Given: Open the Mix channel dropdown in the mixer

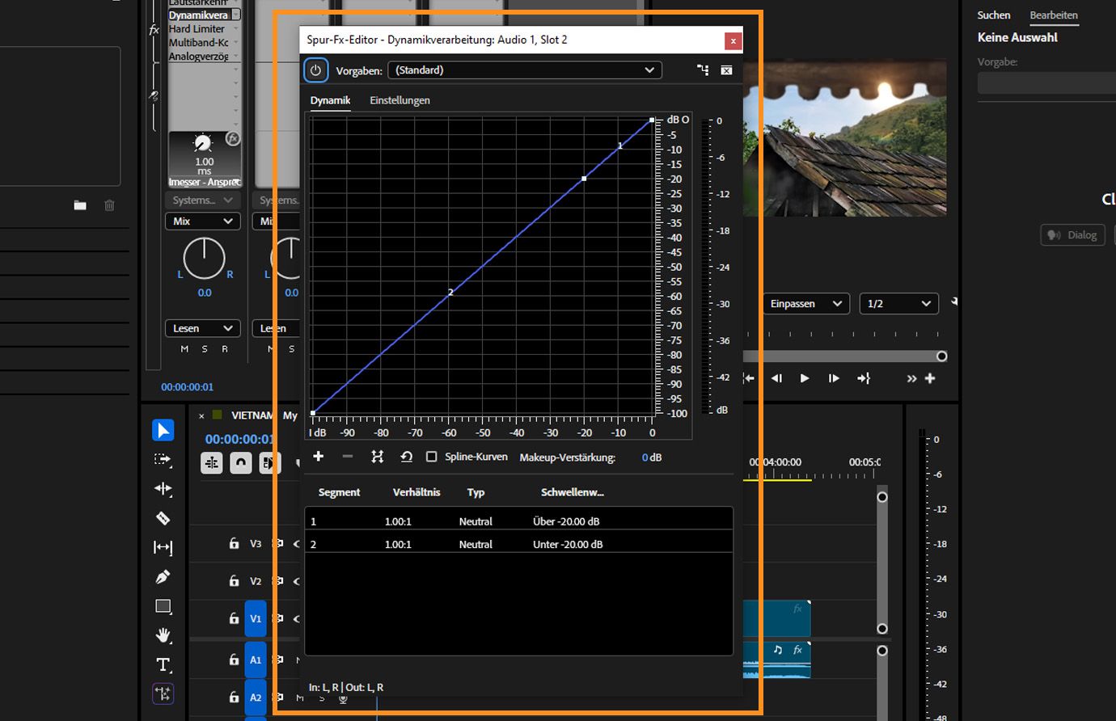Looking at the screenshot, I should coord(202,221).
